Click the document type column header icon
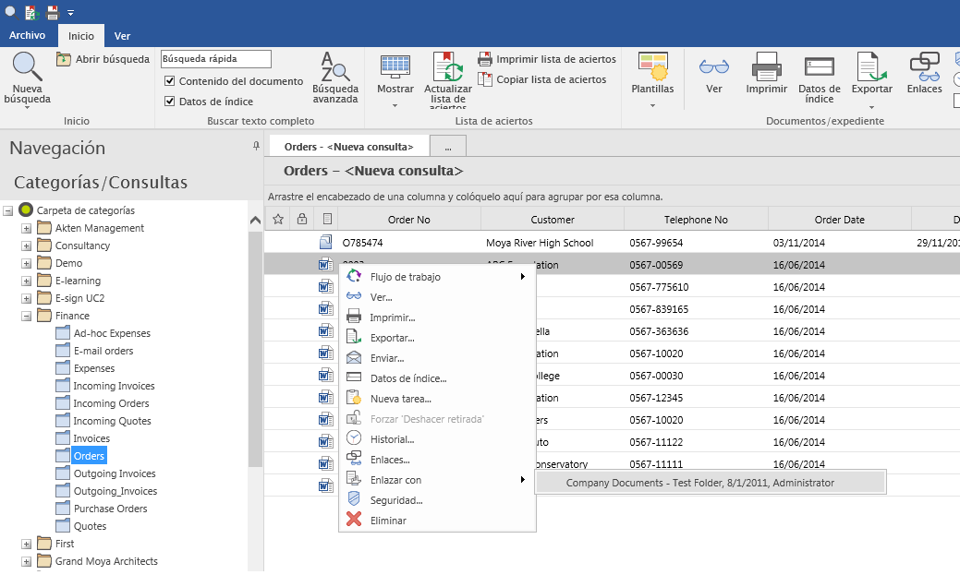960x575 pixels. coord(327,219)
